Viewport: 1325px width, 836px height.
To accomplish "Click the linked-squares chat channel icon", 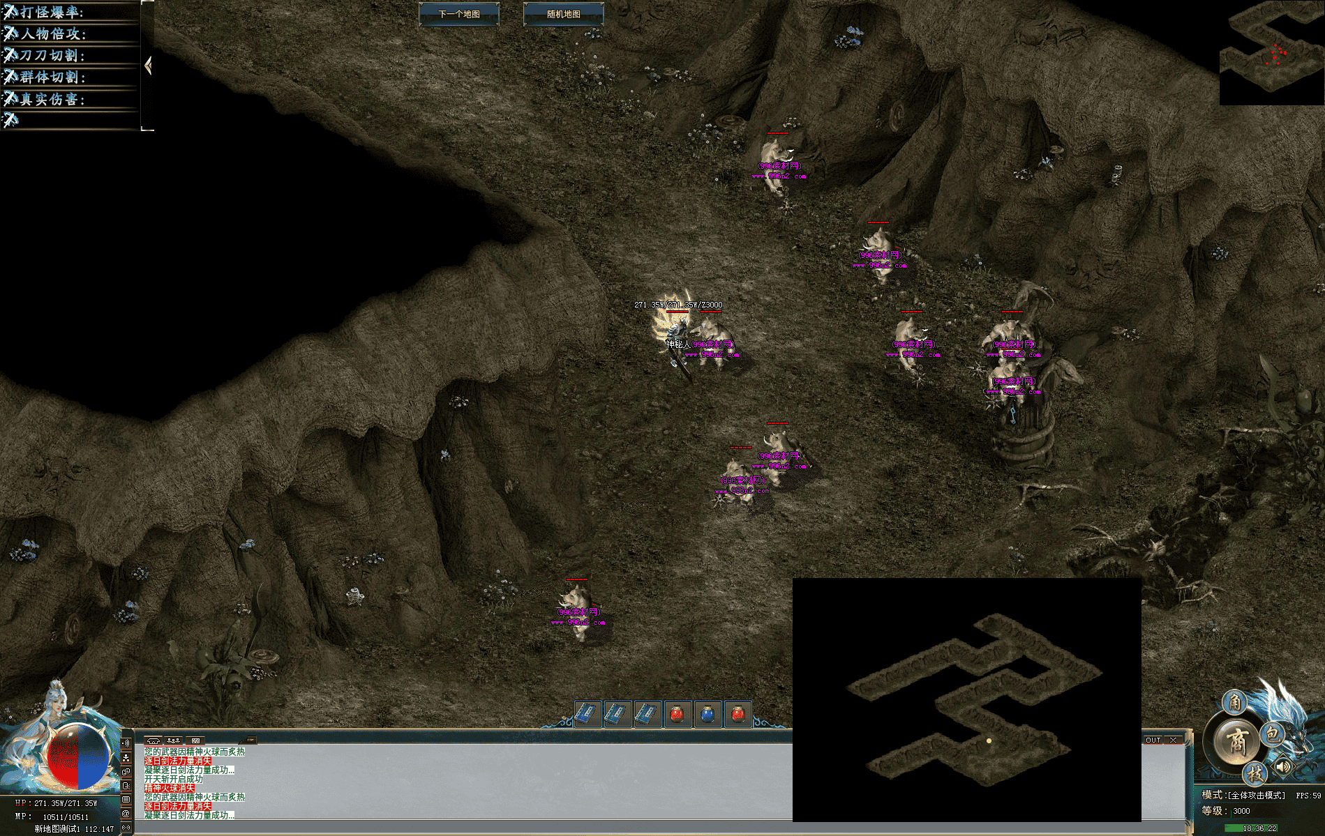I will point(126,772).
